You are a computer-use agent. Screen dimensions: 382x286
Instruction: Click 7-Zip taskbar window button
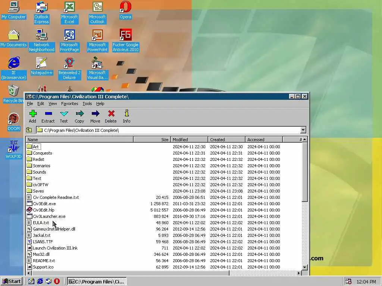click(97, 282)
